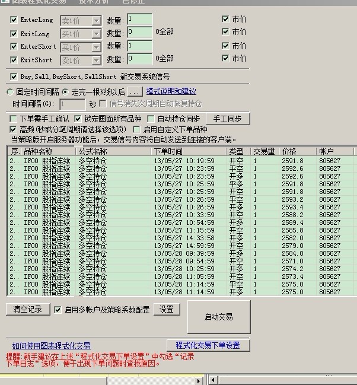This screenshot has height=385, width=357.
Task: Sort by the 交易量 column header
Action: (x=265, y=151)
